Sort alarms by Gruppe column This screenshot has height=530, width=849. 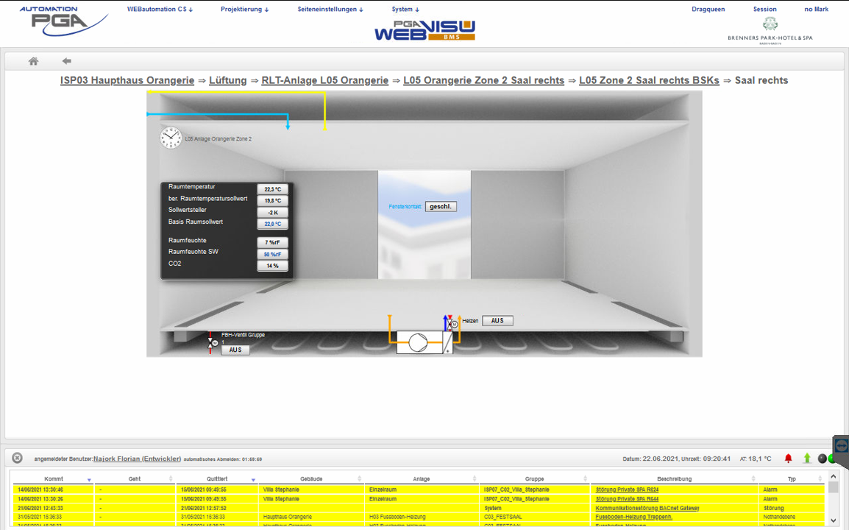(534, 478)
